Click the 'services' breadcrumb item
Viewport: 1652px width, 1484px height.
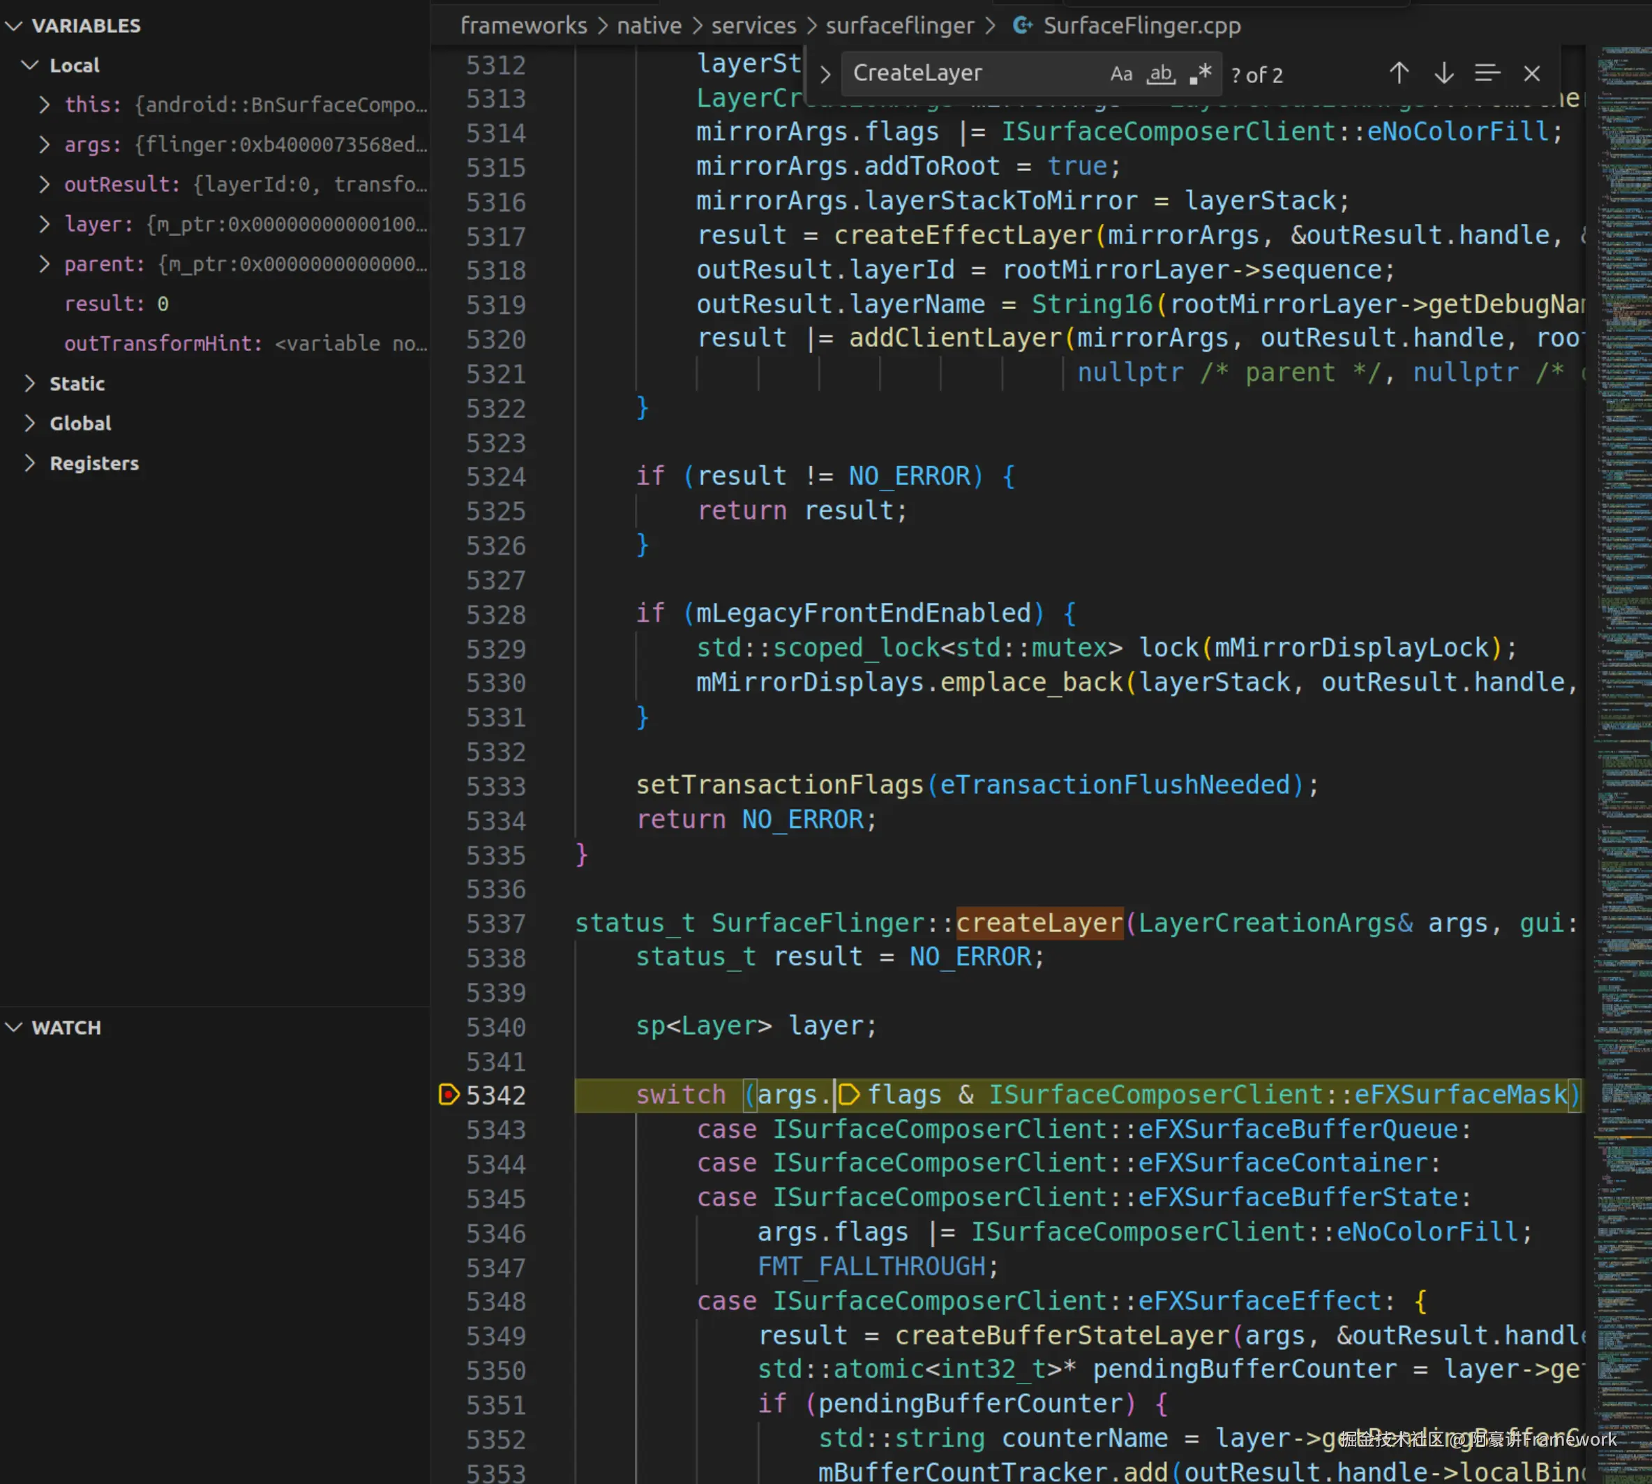point(753,25)
